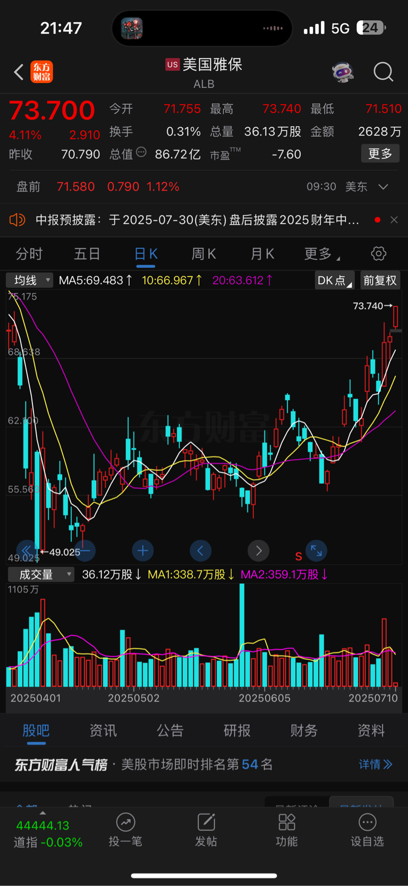
Task: Move chart left with arrow button
Action: click(x=200, y=551)
